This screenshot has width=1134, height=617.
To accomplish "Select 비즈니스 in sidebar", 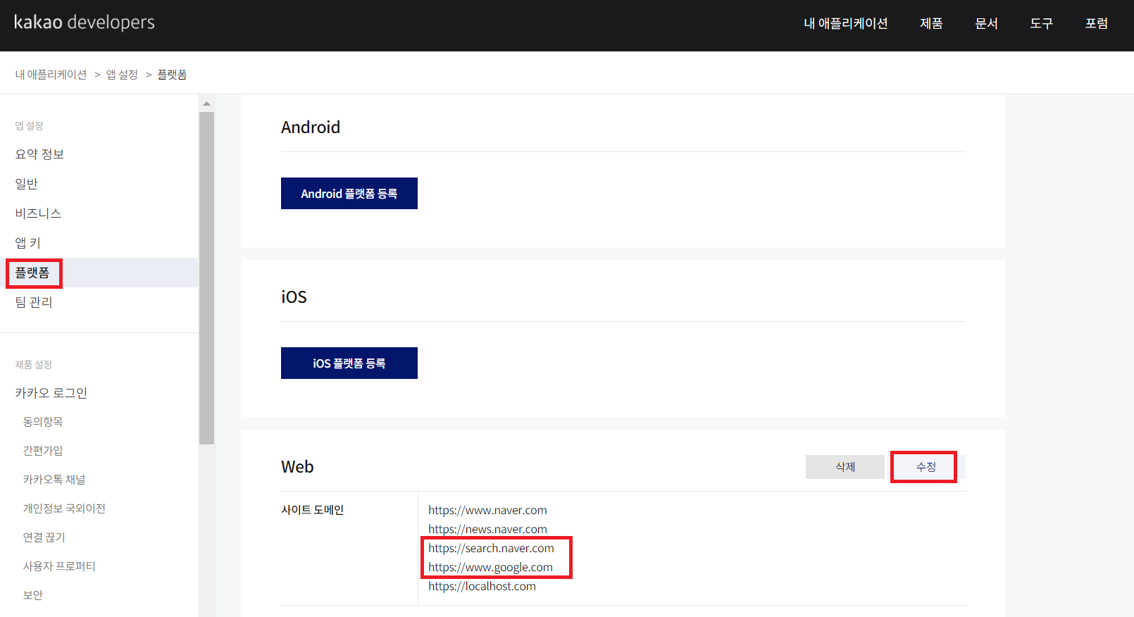I will [x=38, y=213].
